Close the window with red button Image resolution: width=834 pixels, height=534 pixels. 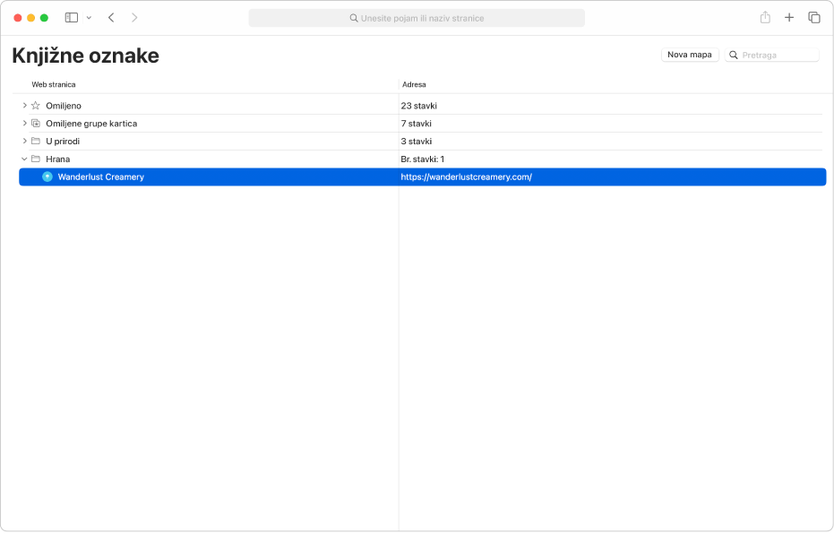point(18,18)
